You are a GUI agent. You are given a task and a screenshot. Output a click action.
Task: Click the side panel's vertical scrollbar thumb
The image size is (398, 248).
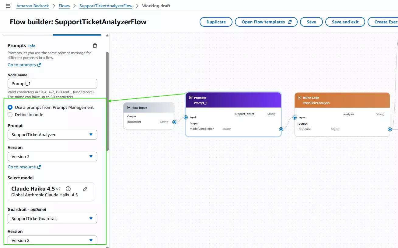pos(107,101)
